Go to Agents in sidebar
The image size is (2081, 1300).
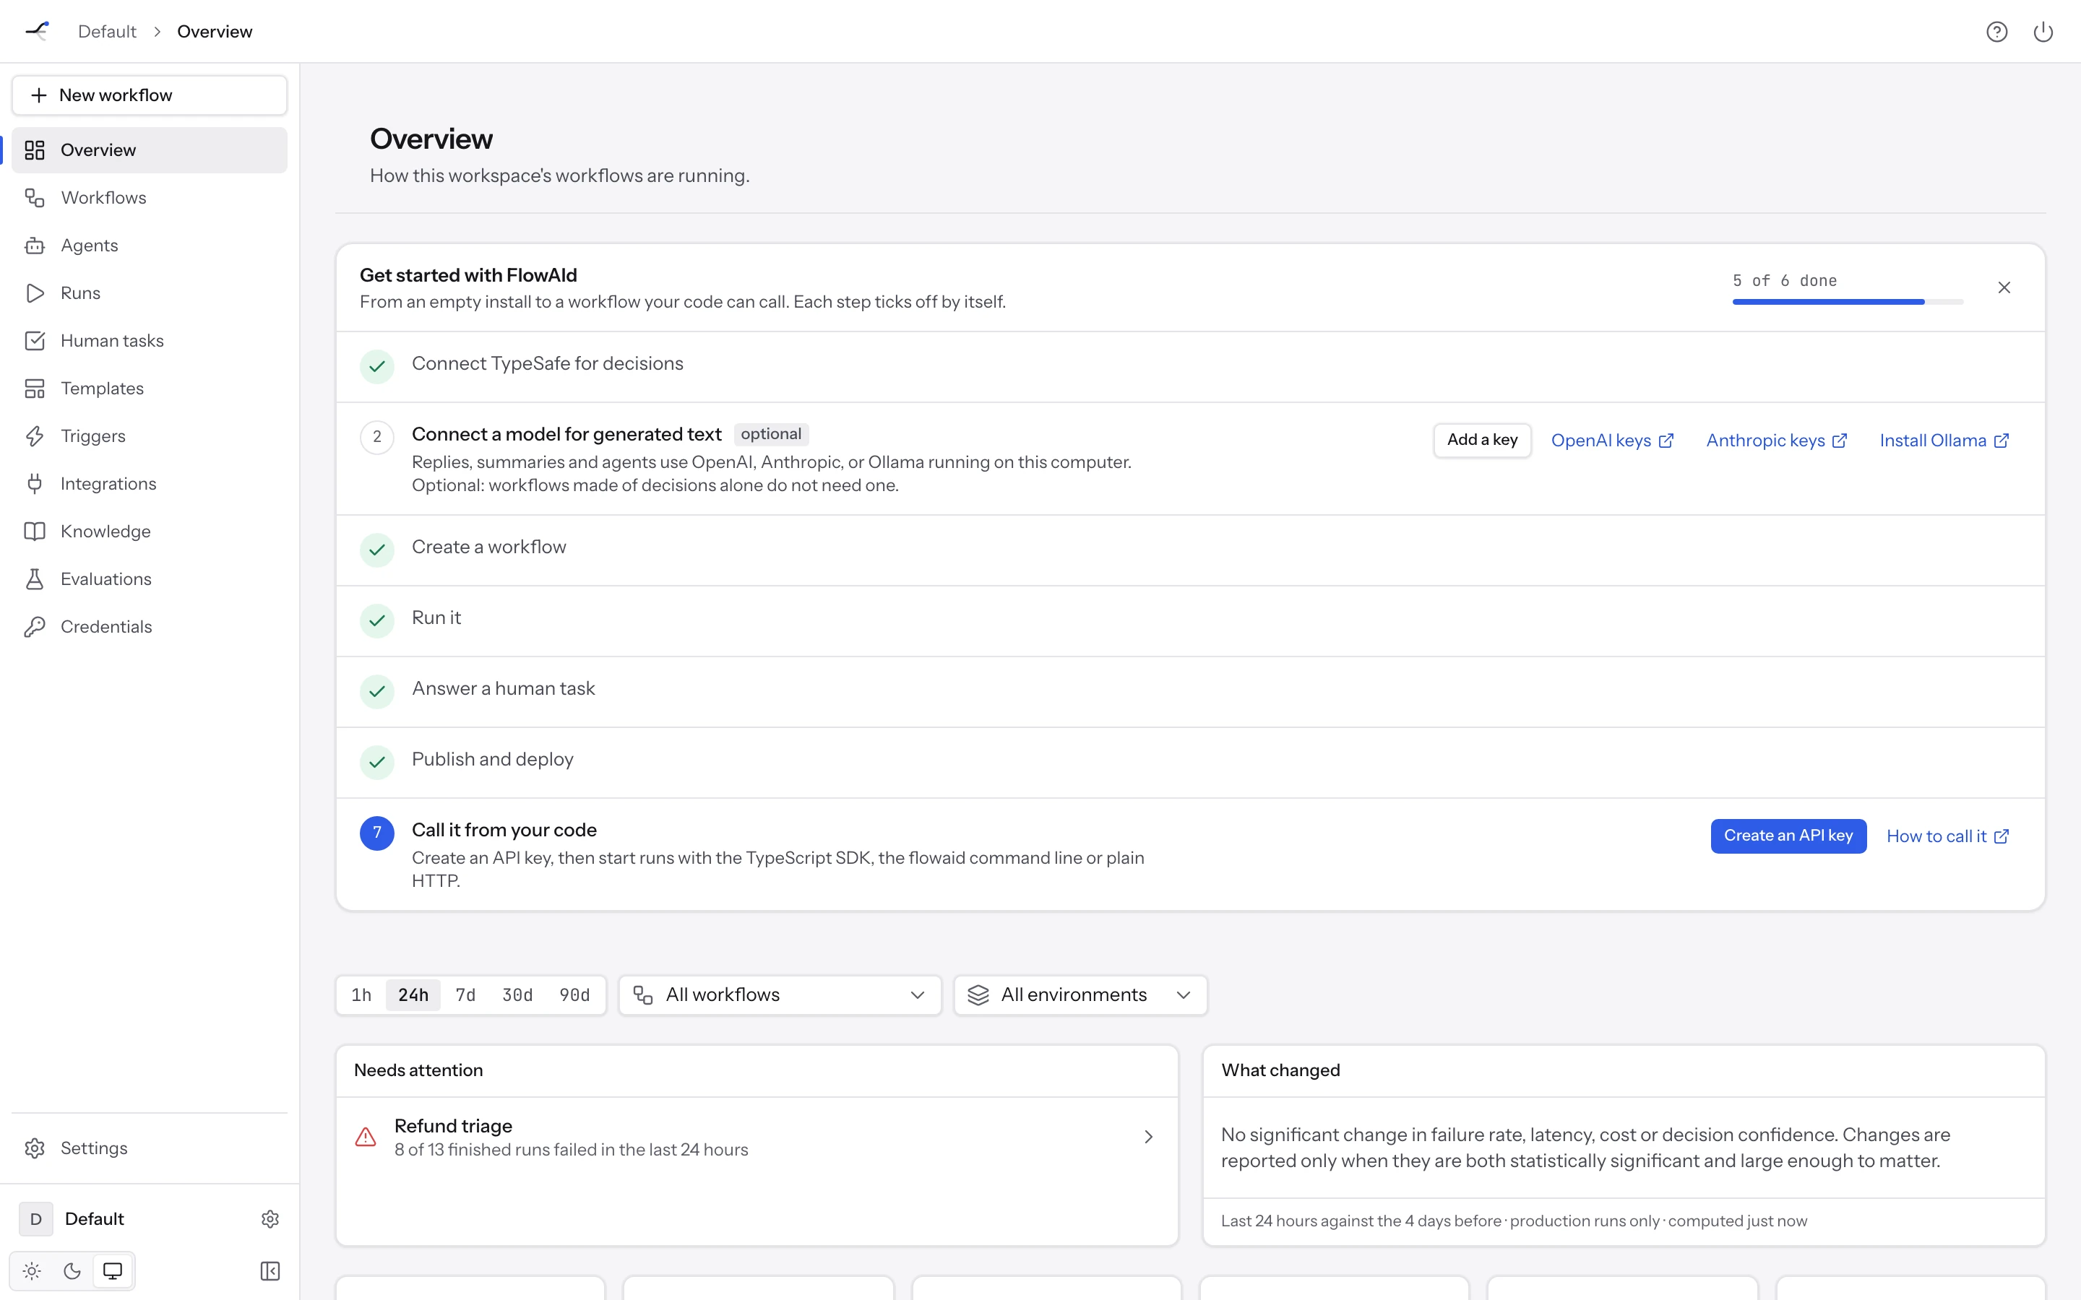(149, 245)
